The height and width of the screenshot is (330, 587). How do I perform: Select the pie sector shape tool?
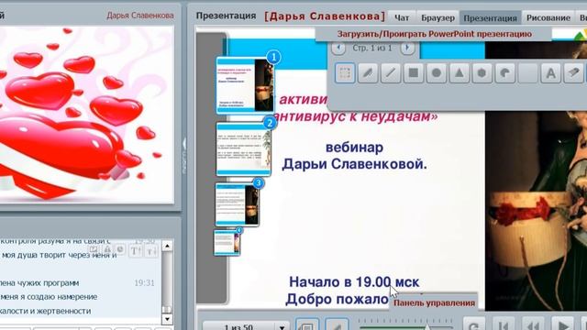tap(504, 73)
